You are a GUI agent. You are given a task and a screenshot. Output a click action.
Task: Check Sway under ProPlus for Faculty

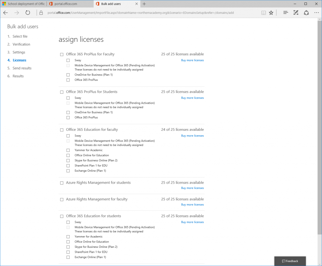tap(68, 60)
